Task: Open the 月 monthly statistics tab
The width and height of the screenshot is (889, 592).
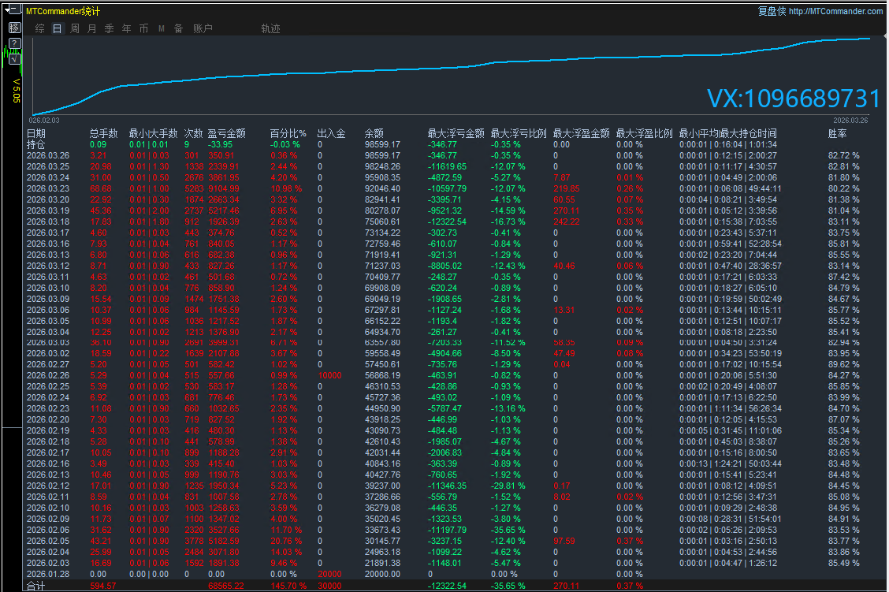Action: pos(91,28)
